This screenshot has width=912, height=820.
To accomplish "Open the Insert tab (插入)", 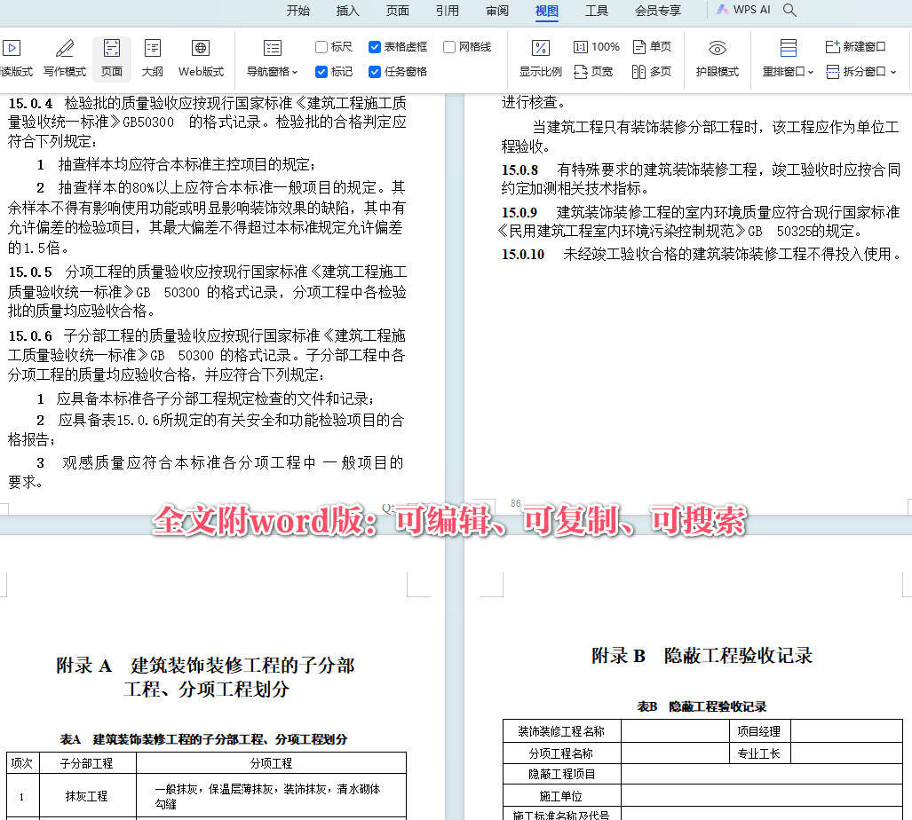I will [x=348, y=11].
